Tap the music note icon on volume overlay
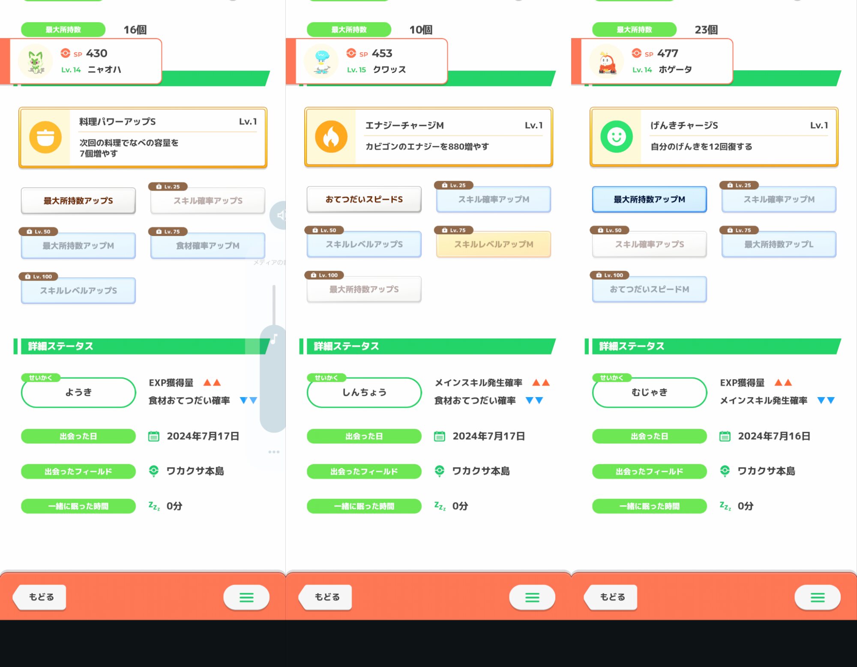857x667 pixels. tap(274, 339)
